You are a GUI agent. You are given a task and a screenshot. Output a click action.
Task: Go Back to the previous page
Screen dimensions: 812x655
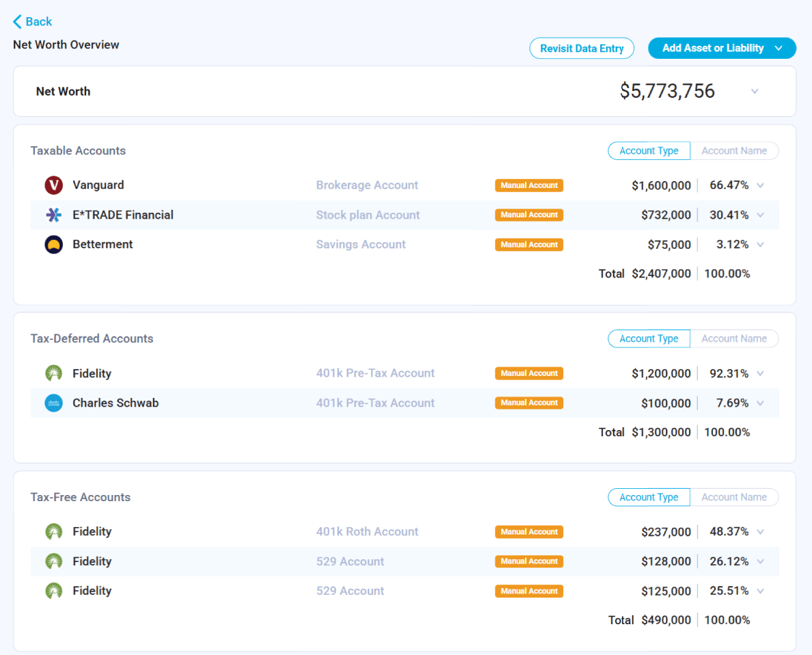point(33,22)
